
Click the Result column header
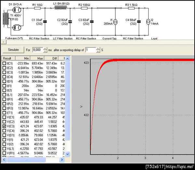click(8, 58)
